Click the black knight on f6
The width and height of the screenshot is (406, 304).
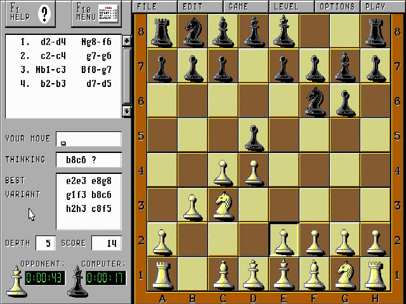click(x=314, y=100)
